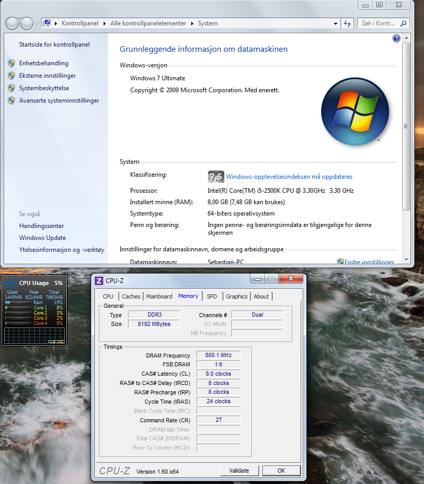Open Ytelsesinformasjon og -verktøy link

(x=62, y=250)
